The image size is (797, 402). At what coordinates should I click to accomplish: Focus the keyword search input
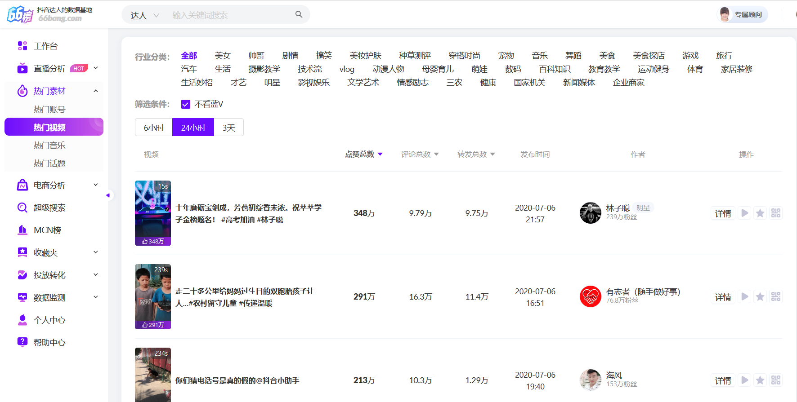(229, 15)
